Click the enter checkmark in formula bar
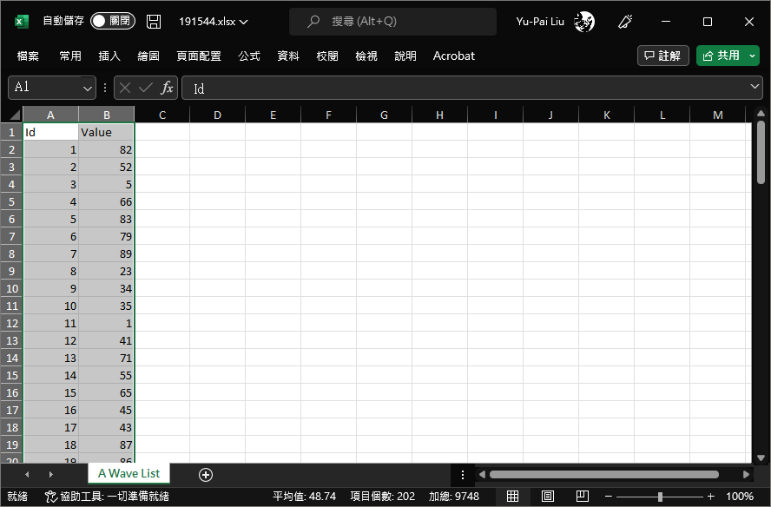The height and width of the screenshot is (507, 771). click(x=146, y=88)
